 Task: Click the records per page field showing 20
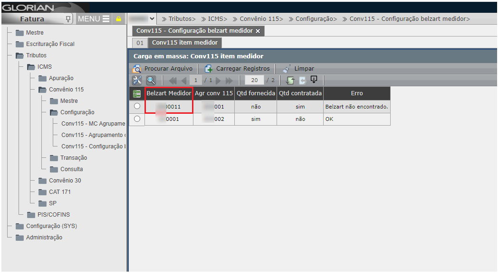[x=254, y=81]
